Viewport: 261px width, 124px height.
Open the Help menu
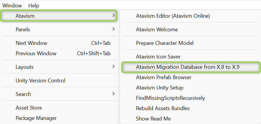tap(34, 6)
